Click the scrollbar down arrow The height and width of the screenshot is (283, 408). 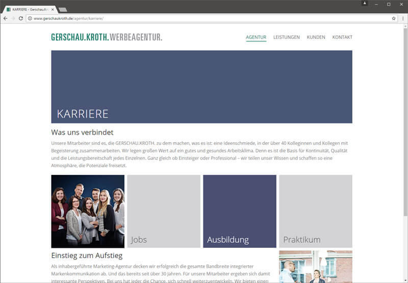405,281
